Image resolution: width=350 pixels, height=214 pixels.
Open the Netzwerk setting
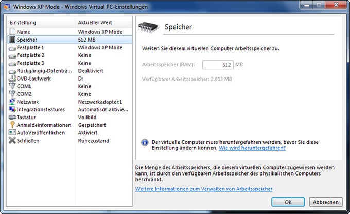click(x=69, y=102)
